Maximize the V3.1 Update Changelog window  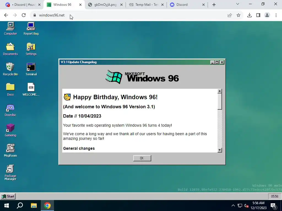coord(217,62)
